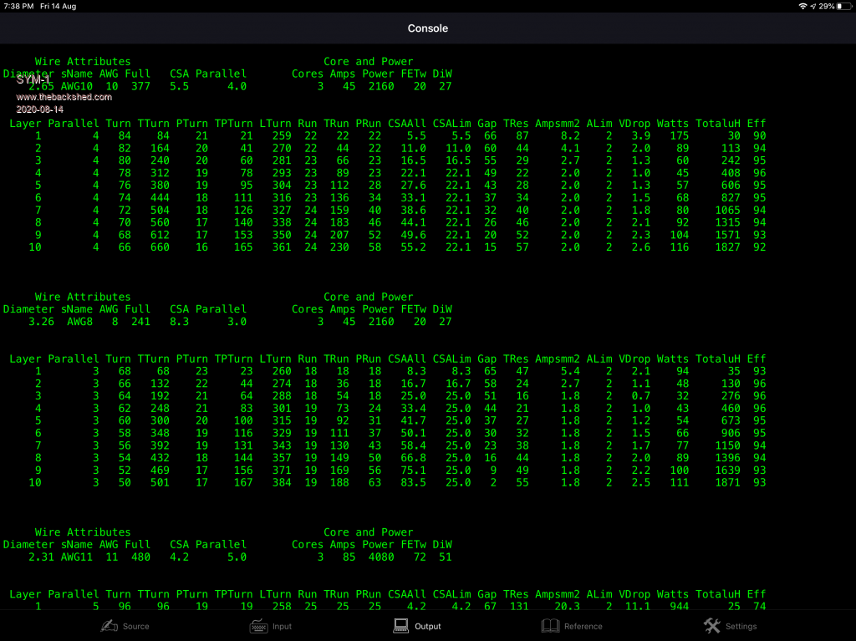Tap the 29% battery percentage text
The width and height of the screenshot is (856, 641).
pos(826,6)
